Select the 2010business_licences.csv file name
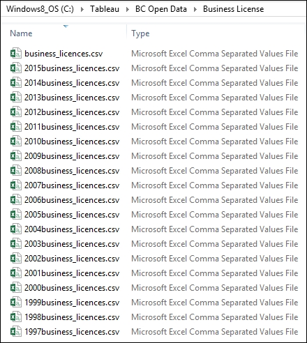 (72, 142)
